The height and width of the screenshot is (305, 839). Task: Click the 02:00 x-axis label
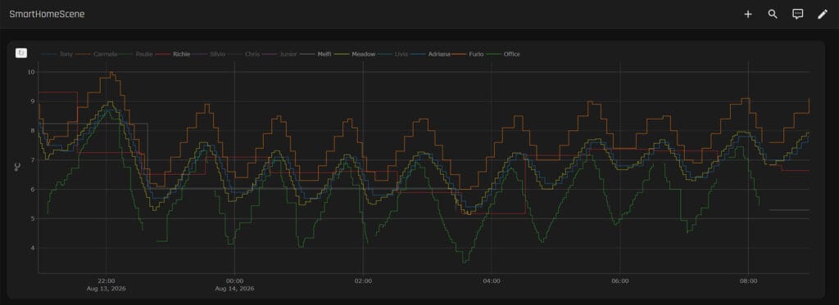pos(363,281)
